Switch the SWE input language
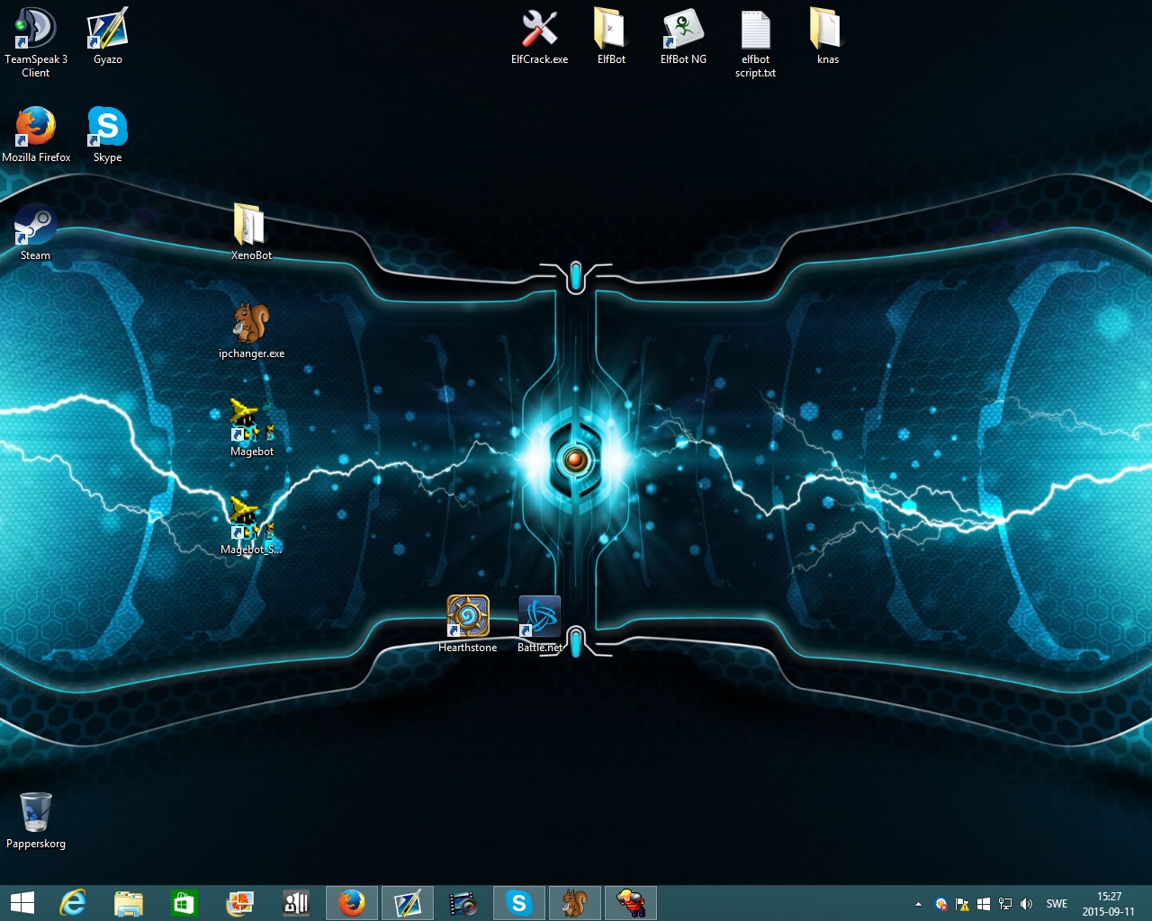The image size is (1152, 921). pyautogui.click(x=1057, y=904)
